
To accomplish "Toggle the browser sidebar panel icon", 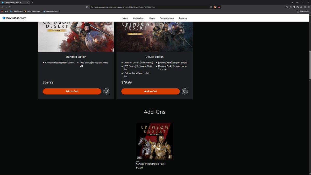I will click(x=294, y=7).
